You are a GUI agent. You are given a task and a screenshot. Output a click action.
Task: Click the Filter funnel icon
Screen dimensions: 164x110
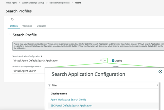tap(49, 85)
